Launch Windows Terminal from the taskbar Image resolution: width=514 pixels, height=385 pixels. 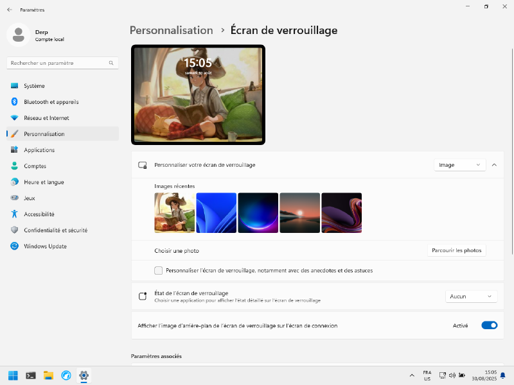click(31, 375)
